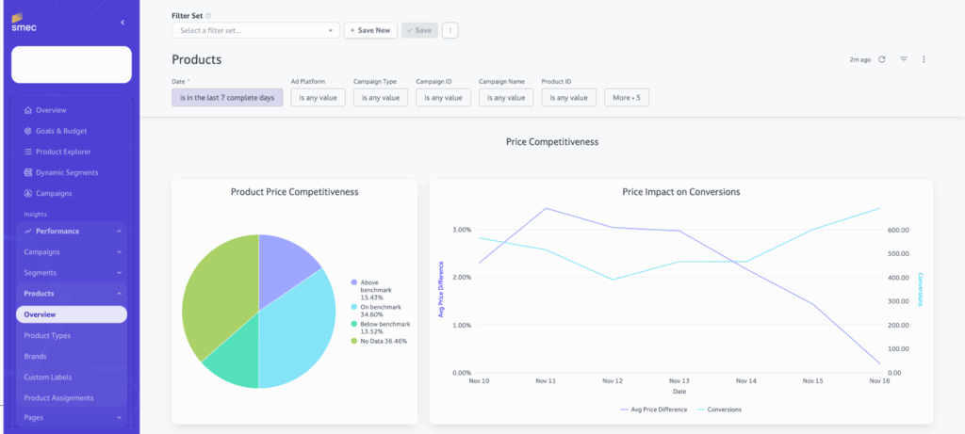
Task: Click the filter lines icon
Action: click(904, 59)
